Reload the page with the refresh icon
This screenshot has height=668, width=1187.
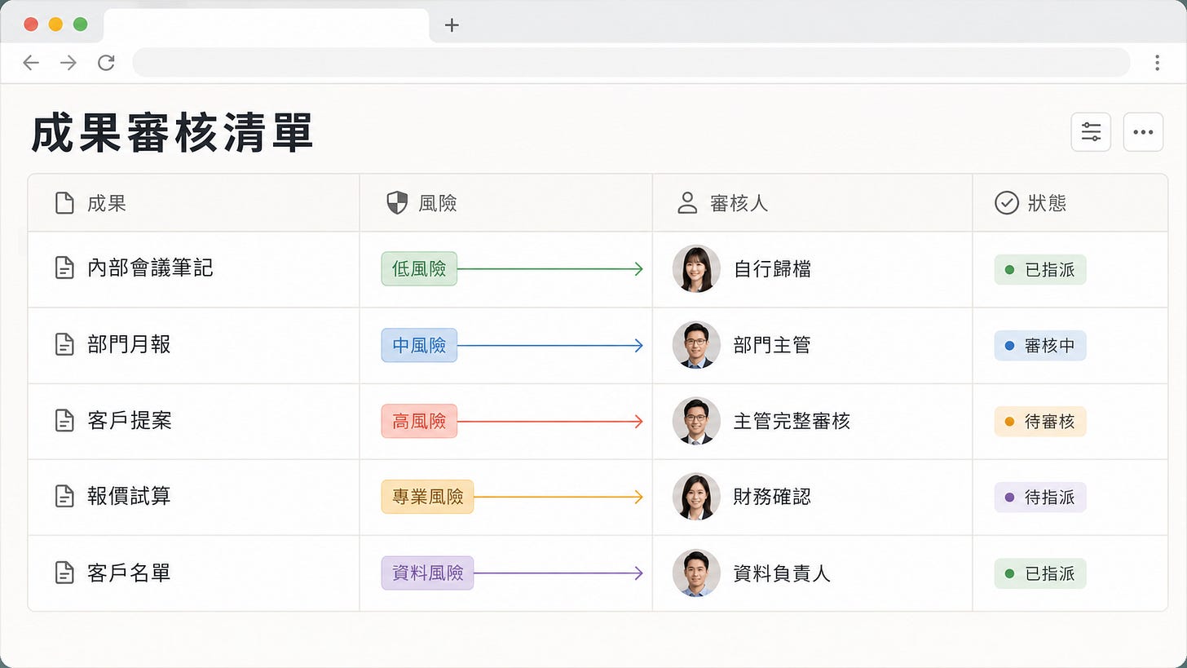(x=106, y=63)
